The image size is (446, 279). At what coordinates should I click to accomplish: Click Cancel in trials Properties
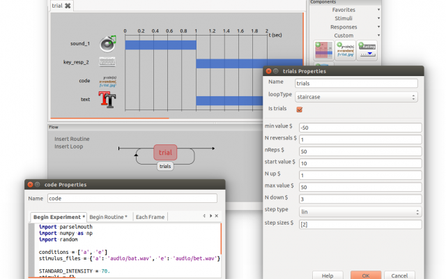(x=399, y=276)
